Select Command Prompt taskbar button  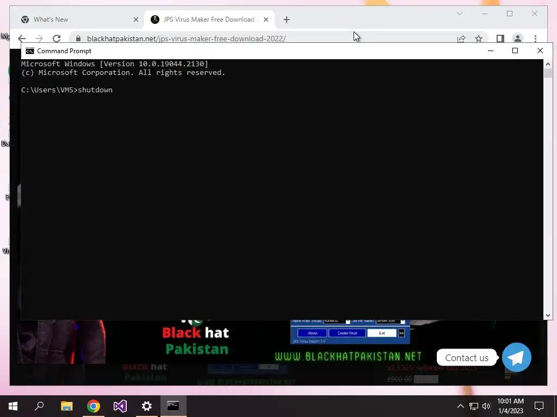coord(174,406)
